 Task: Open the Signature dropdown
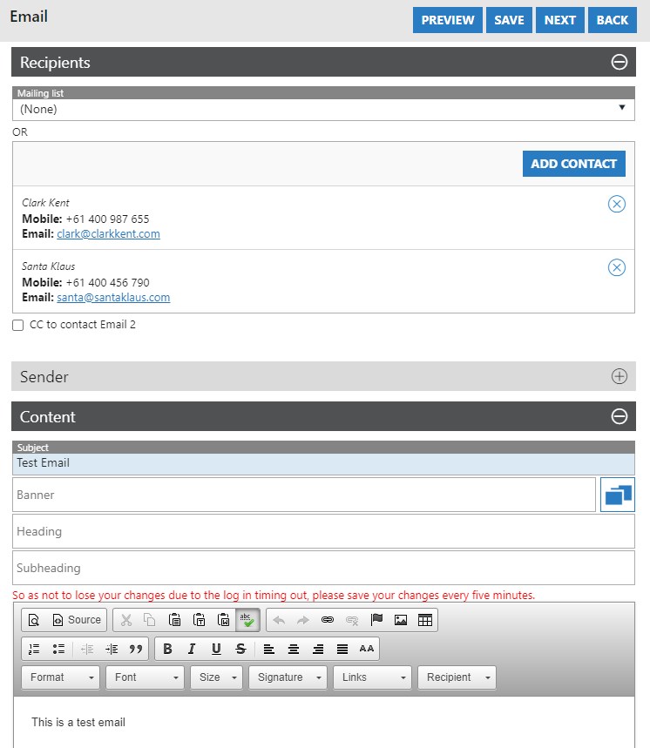point(288,677)
